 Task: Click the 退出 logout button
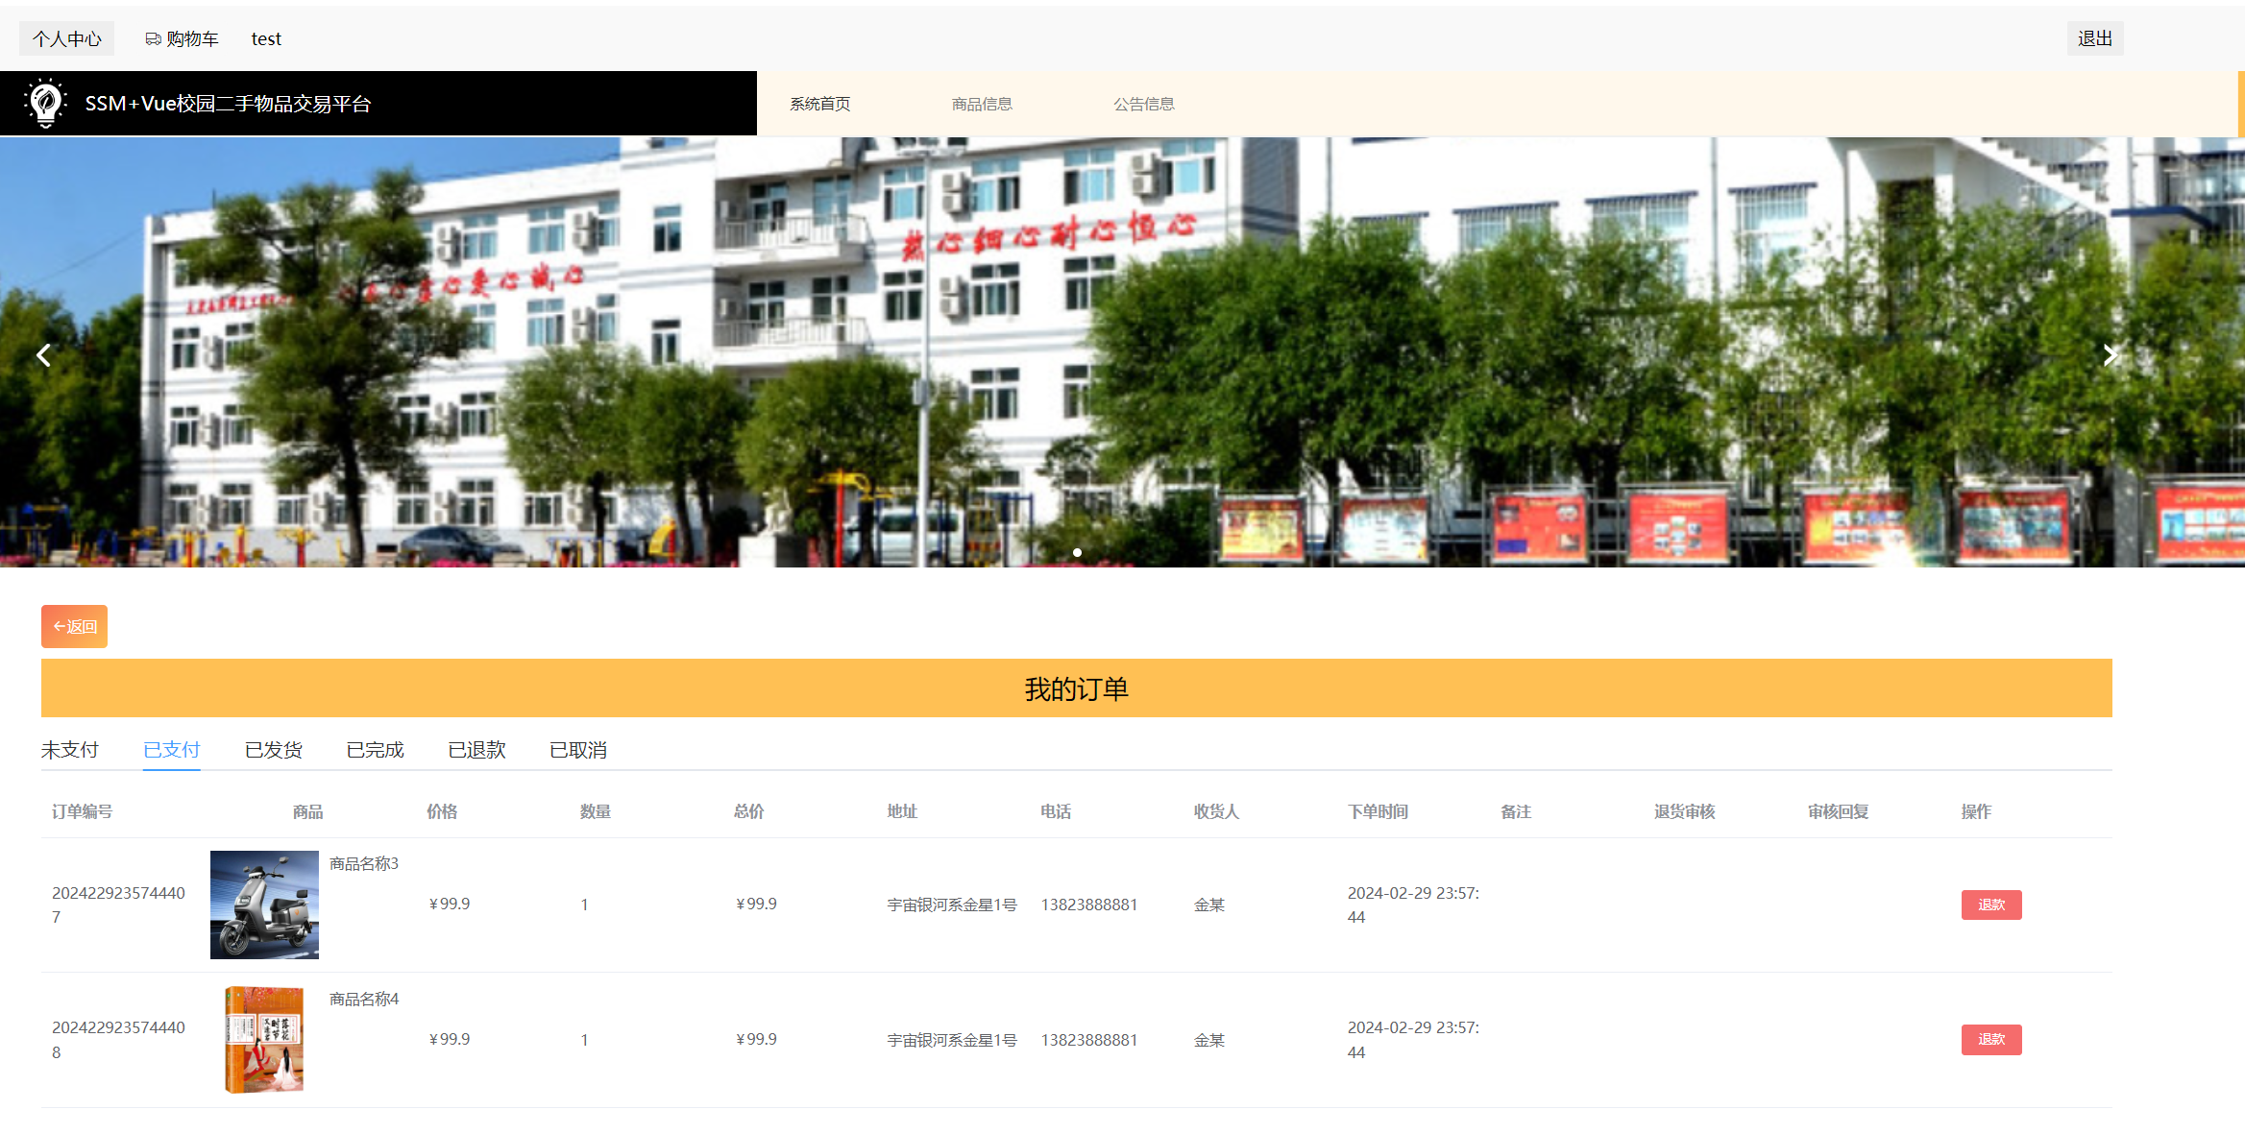click(x=2094, y=38)
